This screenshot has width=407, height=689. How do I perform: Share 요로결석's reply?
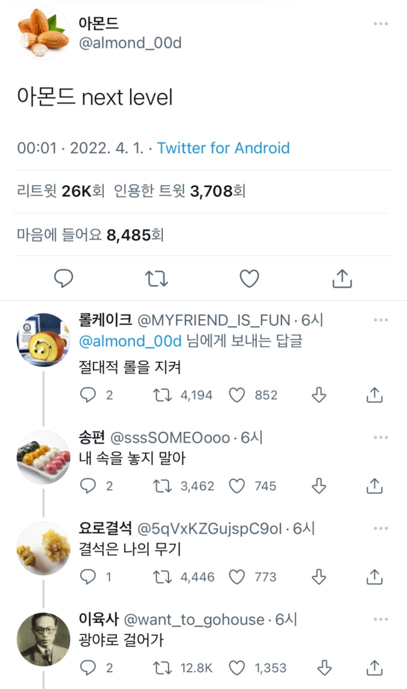(374, 577)
